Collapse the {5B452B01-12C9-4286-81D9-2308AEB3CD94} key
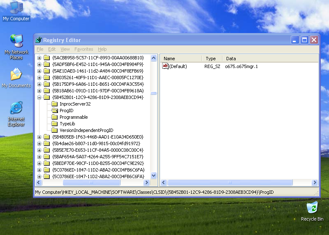Viewport: 329px width, 235px height. (39, 97)
